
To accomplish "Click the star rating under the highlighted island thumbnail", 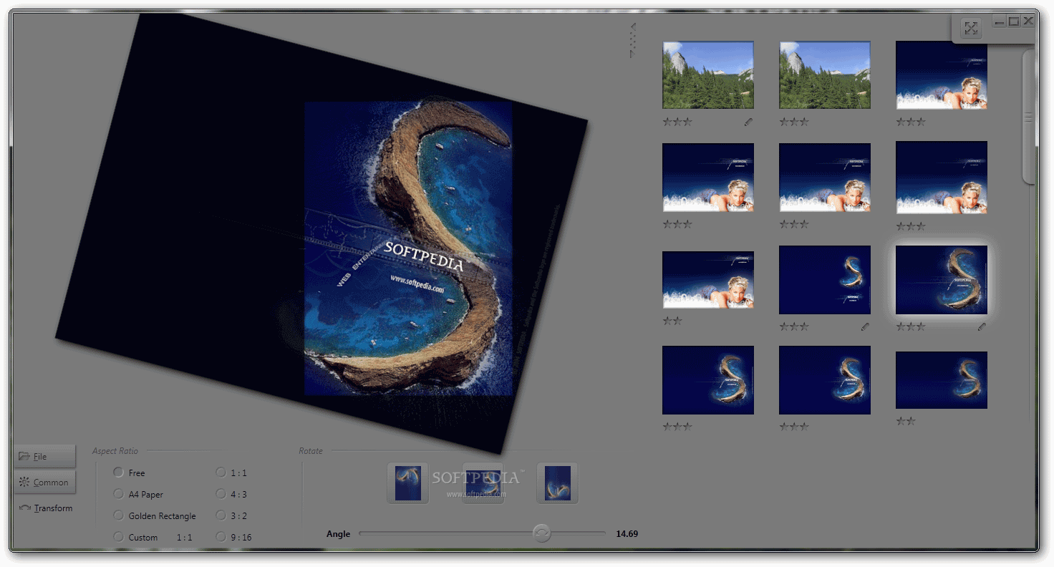I will pos(911,326).
